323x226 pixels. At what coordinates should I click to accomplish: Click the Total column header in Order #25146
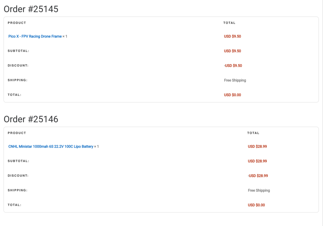pos(253,133)
